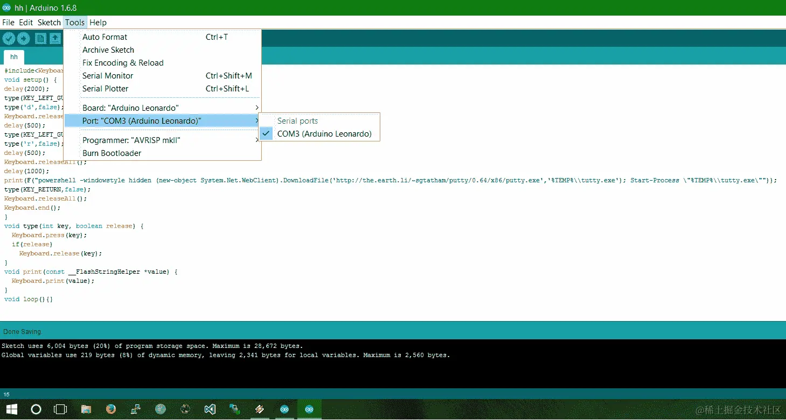
Task: Expand the Board "Arduino Leonardo" submenu arrow
Action: tap(257, 108)
